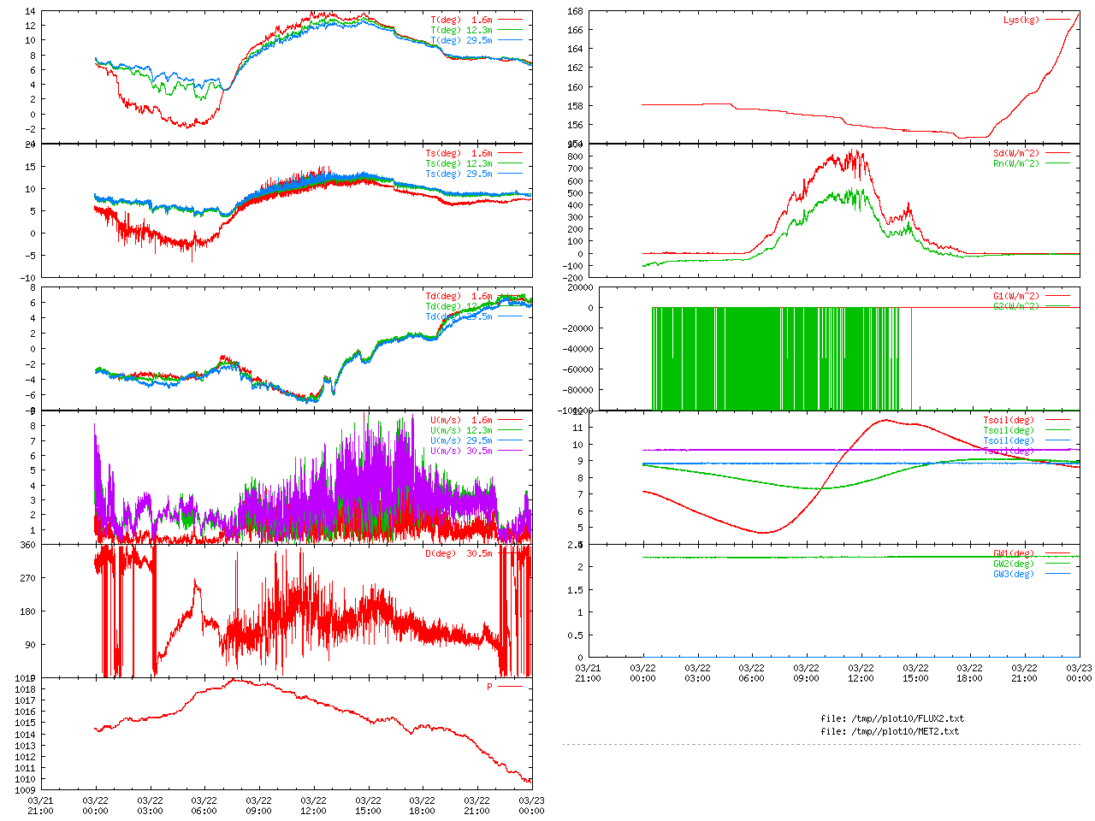Select the 'GW2(deg)' legend entry
The image size is (1095, 821).
[1014, 564]
